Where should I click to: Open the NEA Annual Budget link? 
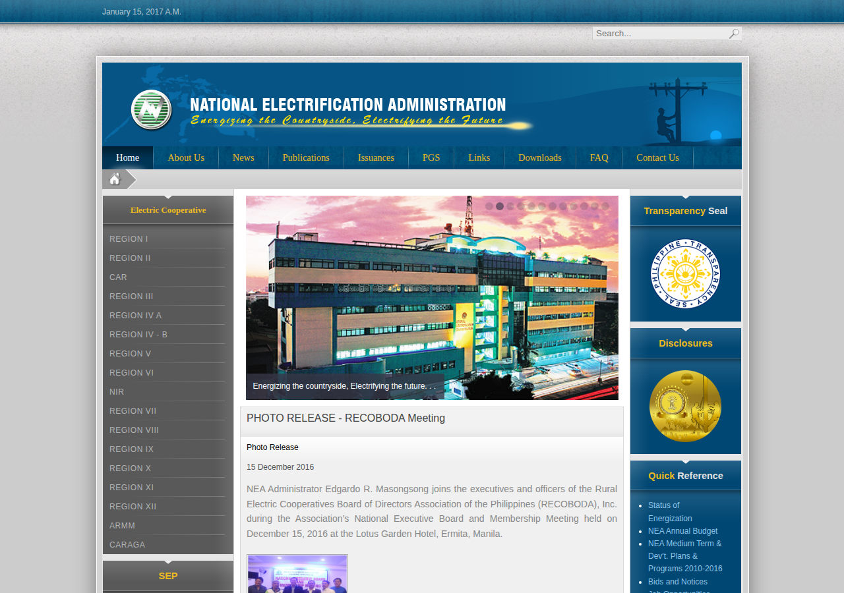tap(682, 531)
